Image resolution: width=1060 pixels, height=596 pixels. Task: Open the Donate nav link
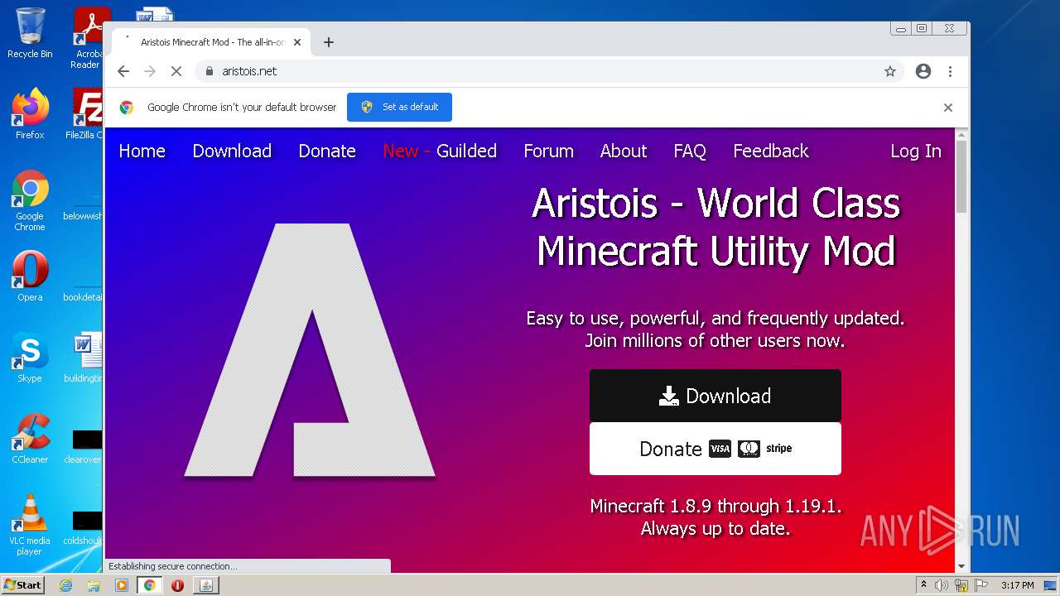pos(327,151)
